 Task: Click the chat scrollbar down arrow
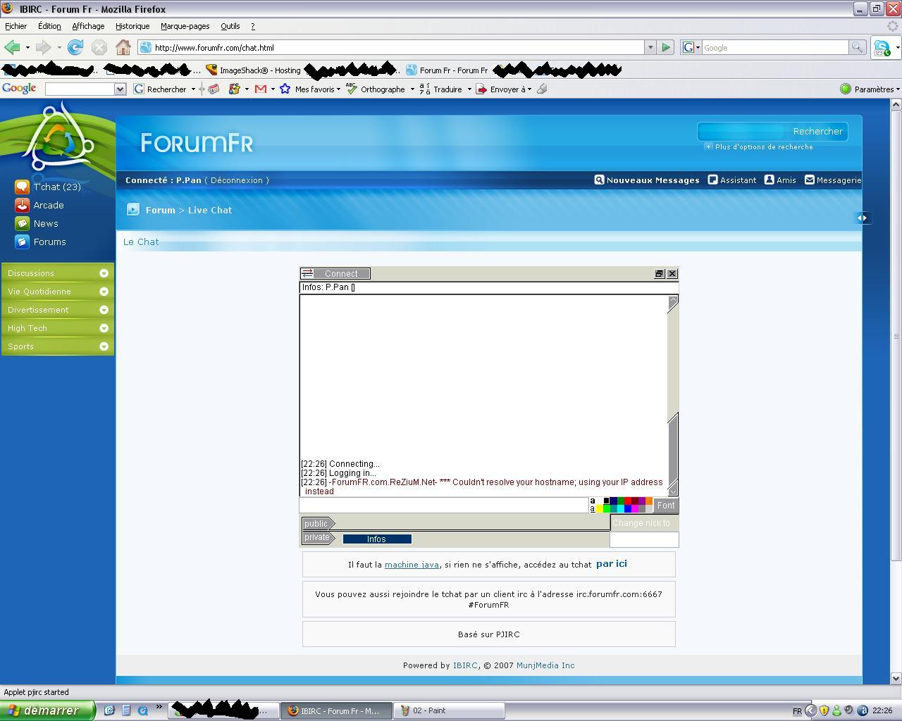pos(673,490)
